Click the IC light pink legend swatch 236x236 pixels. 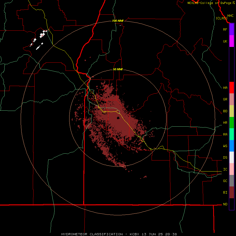pos(232,169)
